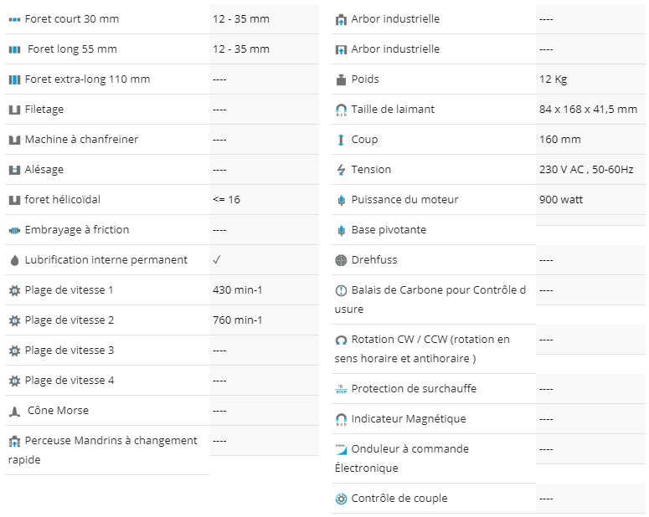Click the checkmark for Lubrification interne permanent
The image size is (649, 517).
pyautogui.click(x=217, y=259)
